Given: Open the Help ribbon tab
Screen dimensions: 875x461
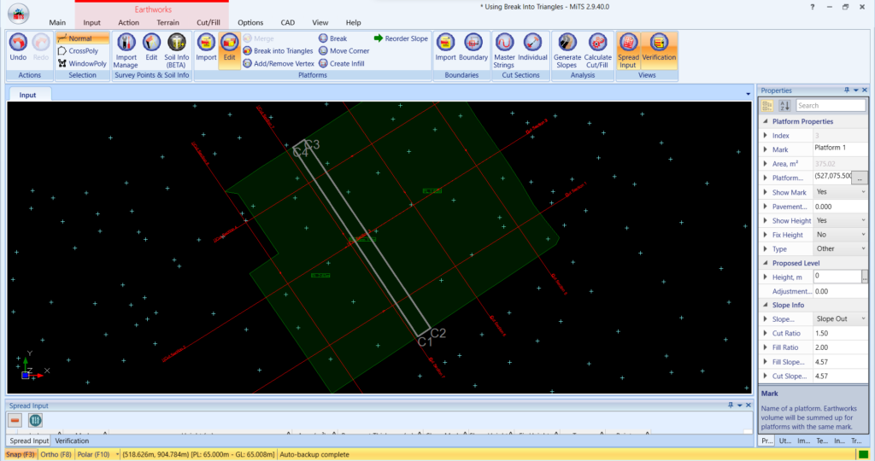Looking at the screenshot, I should (353, 23).
